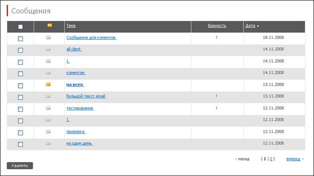314x176 pixels.
Task: Click the envelope icon for проверка
Action: point(48,131)
